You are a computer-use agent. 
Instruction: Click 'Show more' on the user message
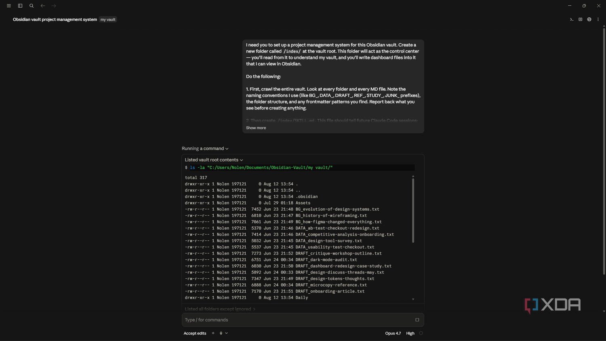(256, 128)
